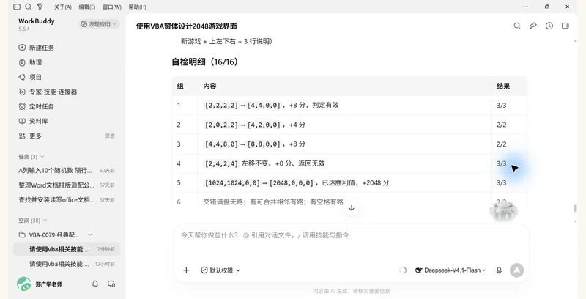Click the chat windows icon beside bell
Screen dimensions: 586x299
pos(111,284)
